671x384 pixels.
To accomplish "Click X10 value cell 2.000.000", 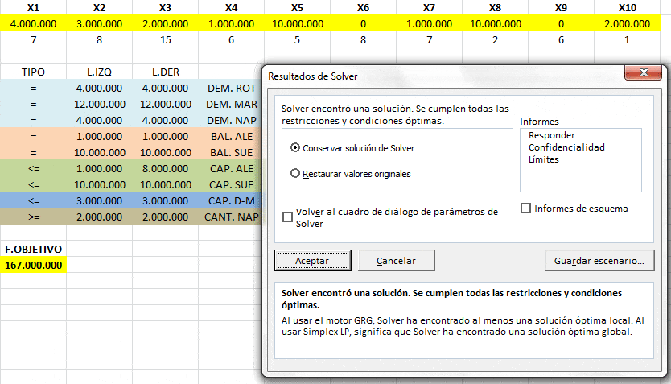I will click(x=628, y=23).
